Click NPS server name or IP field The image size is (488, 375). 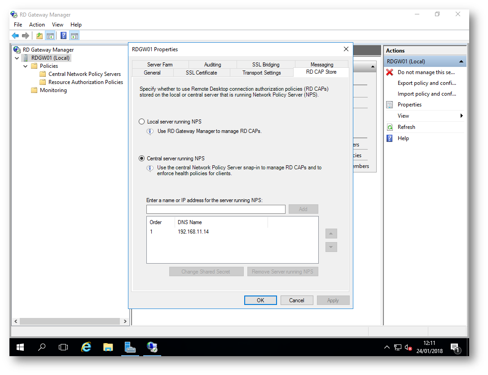click(215, 209)
